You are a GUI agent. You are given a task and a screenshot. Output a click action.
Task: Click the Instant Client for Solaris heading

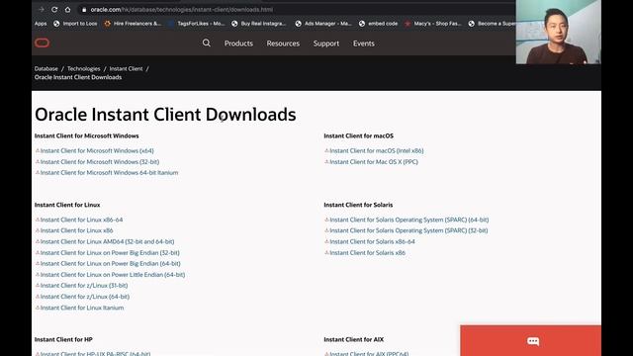358,205
